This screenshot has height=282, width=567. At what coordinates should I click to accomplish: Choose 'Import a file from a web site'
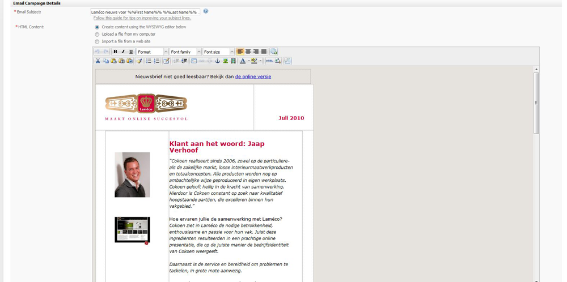pos(97,42)
